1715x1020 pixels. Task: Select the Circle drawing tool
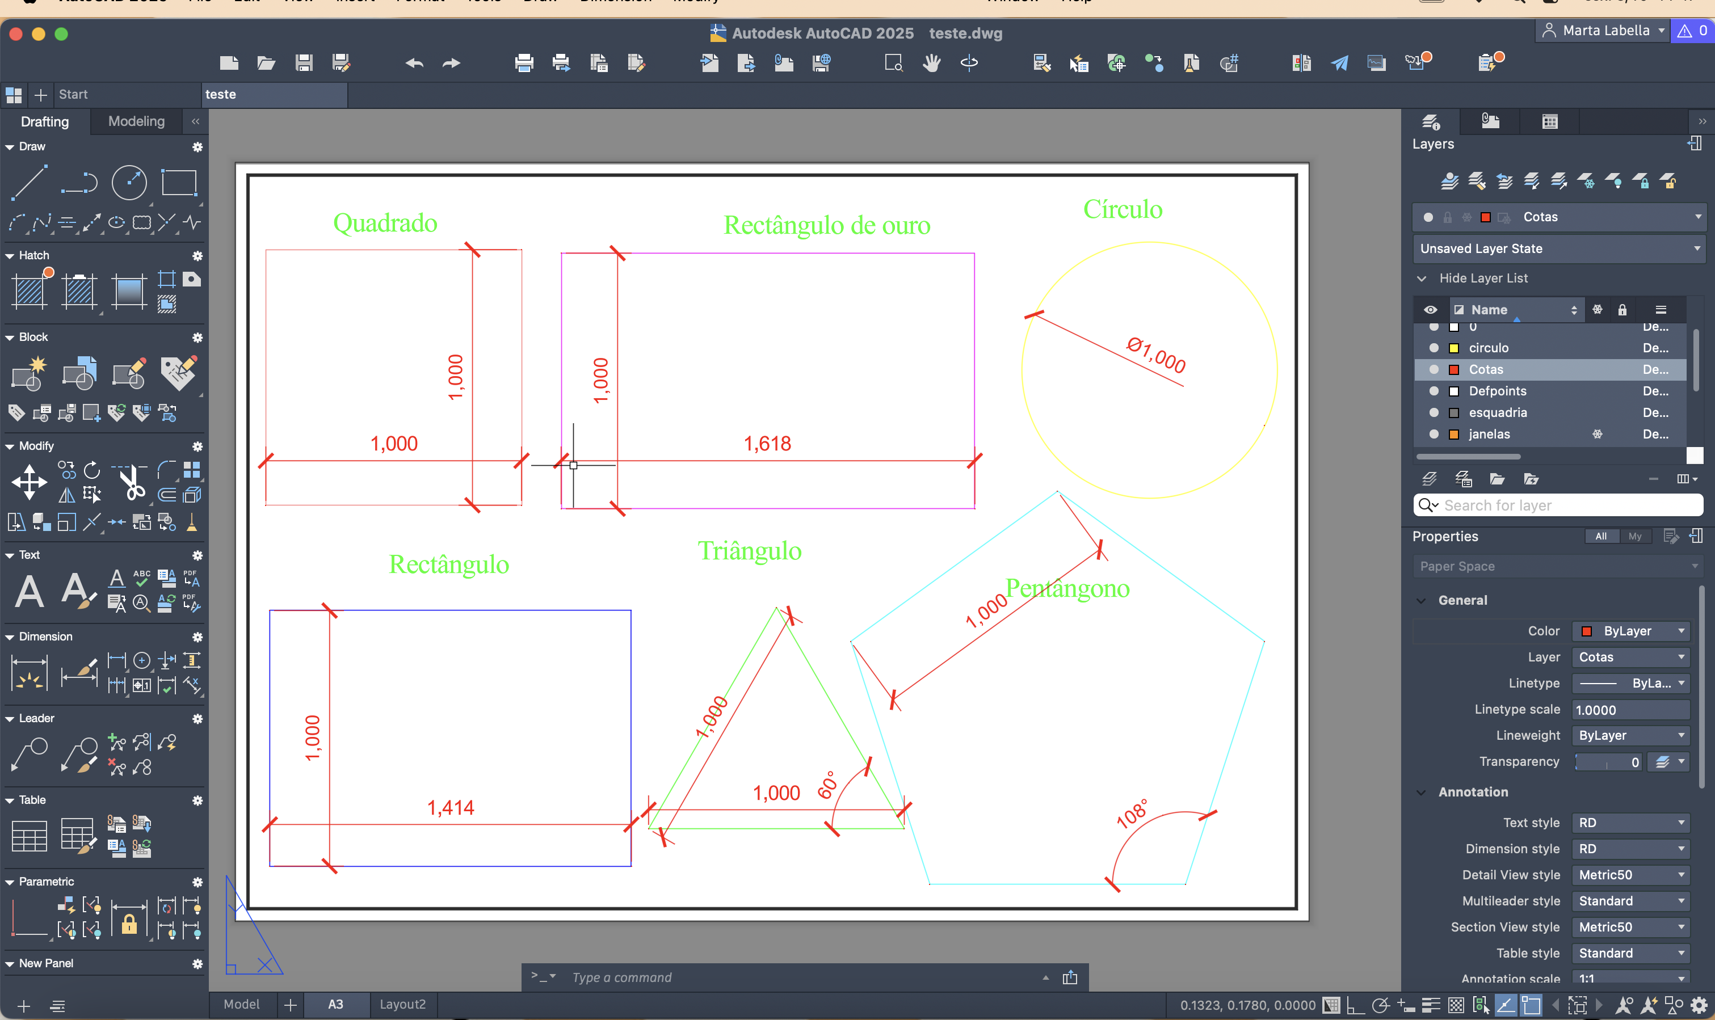tap(129, 183)
